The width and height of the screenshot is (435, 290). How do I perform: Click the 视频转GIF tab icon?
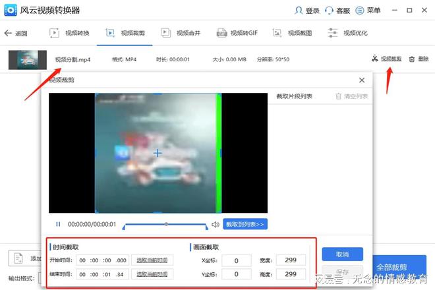tap(221, 33)
